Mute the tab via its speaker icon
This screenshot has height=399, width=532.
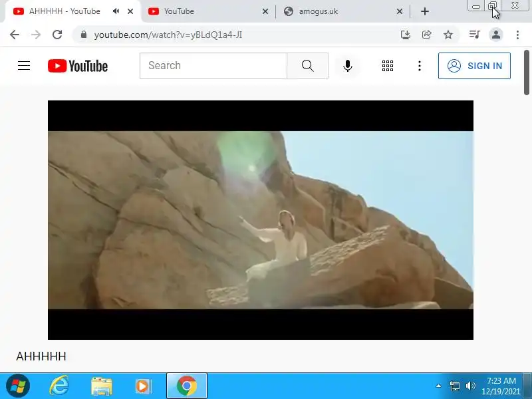[x=116, y=11]
